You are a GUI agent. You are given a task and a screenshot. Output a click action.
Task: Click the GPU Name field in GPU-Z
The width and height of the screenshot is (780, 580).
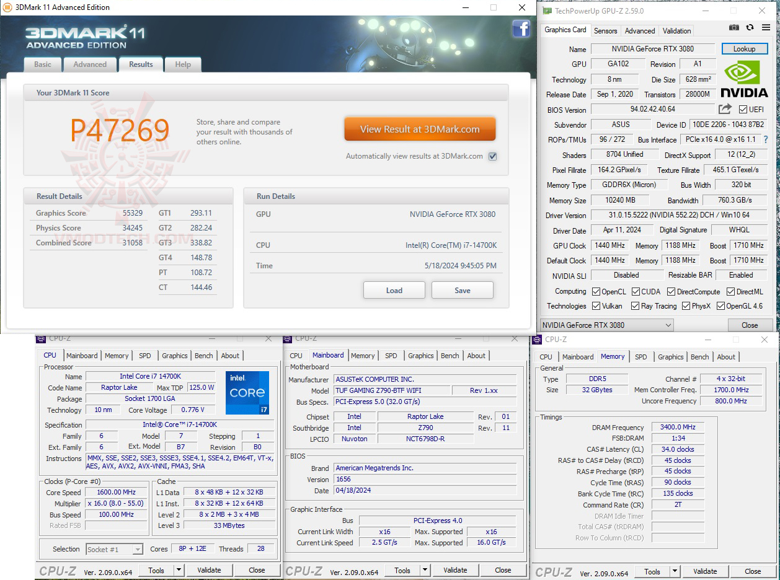652,49
